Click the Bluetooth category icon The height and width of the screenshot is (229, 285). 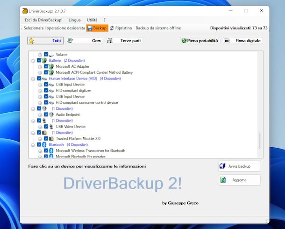click(45, 145)
